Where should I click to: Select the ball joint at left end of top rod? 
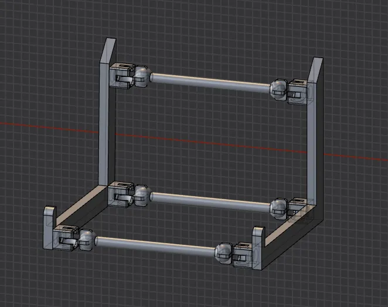(142, 76)
